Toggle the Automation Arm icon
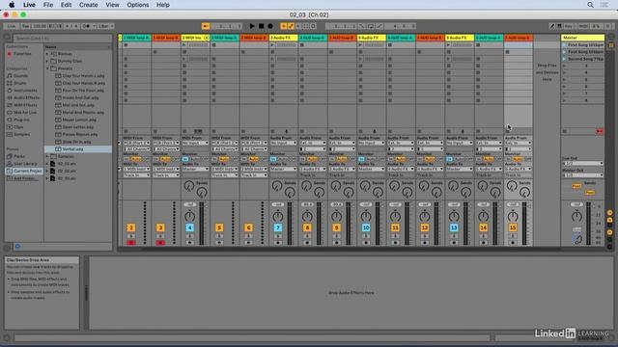618x347 pixels. (x=291, y=26)
